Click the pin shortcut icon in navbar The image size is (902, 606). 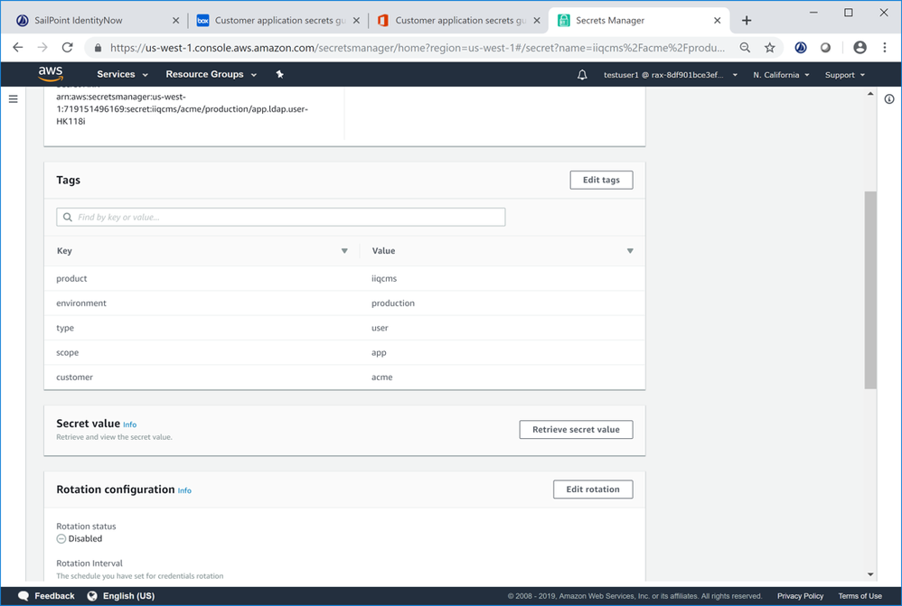coord(279,74)
